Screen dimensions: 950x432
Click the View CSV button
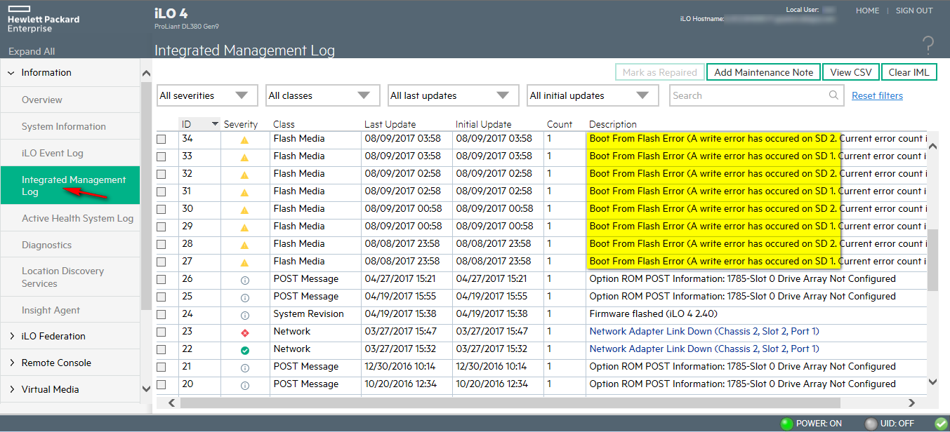(850, 72)
